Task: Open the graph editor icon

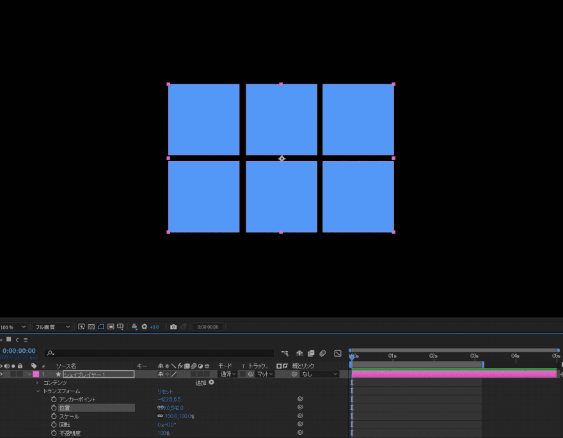Action: tap(337, 353)
